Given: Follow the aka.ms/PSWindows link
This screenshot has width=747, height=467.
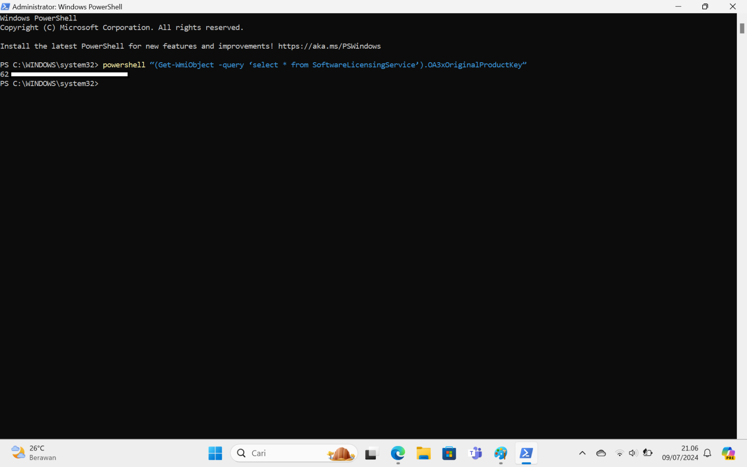Looking at the screenshot, I should pos(329,46).
